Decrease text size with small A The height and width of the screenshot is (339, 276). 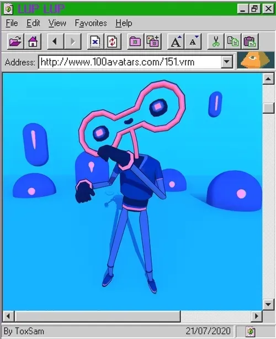pos(193,41)
